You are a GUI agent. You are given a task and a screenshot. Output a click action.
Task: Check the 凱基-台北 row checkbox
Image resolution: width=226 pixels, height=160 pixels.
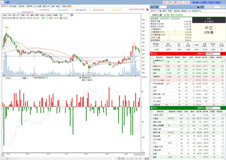click(x=151, y=66)
